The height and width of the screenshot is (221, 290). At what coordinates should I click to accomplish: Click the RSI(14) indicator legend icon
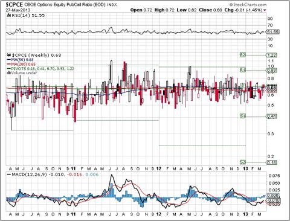pos(8,15)
